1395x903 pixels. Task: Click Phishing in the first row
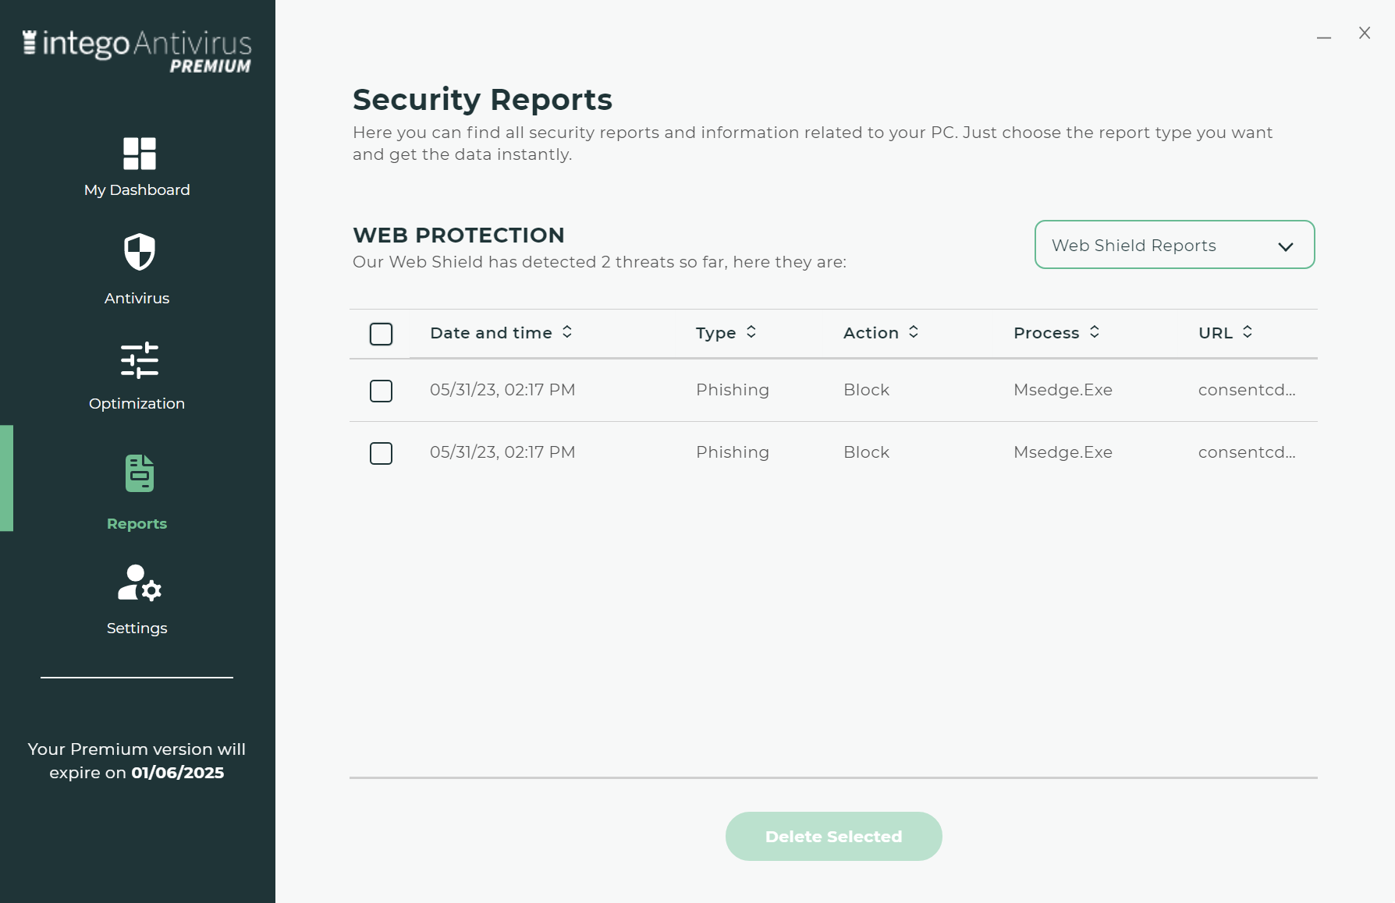click(733, 390)
